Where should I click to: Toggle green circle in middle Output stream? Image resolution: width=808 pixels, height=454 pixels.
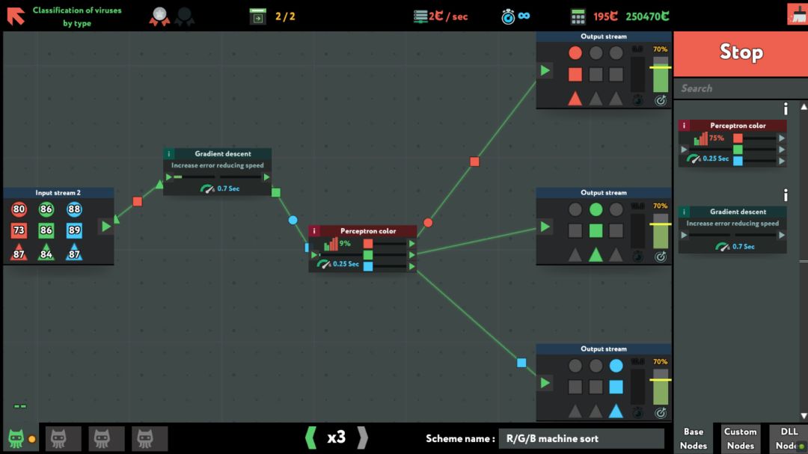click(x=596, y=209)
